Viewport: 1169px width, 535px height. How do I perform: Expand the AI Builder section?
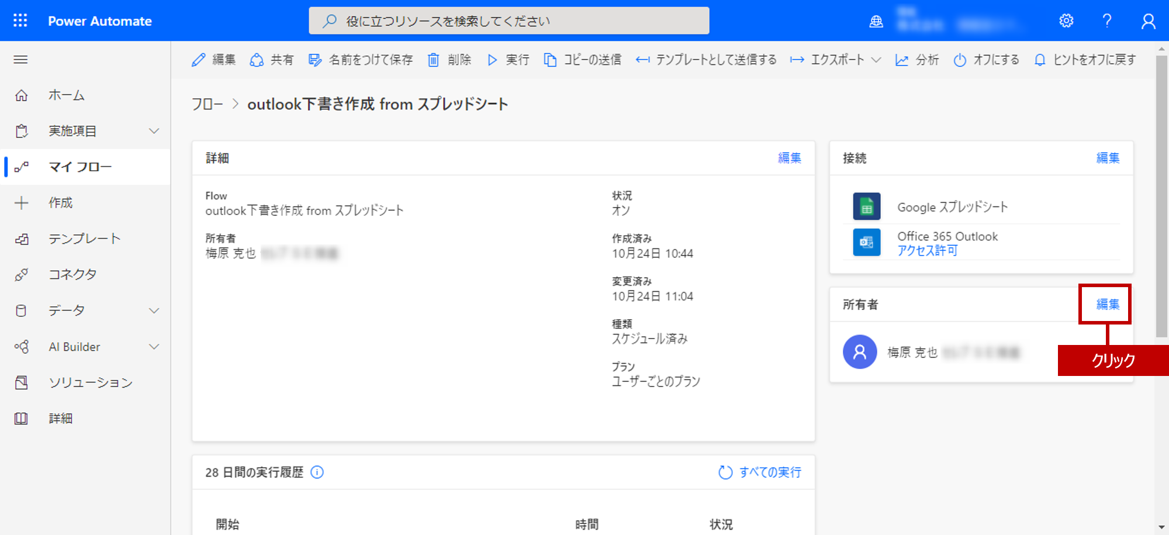pos(154,346)
